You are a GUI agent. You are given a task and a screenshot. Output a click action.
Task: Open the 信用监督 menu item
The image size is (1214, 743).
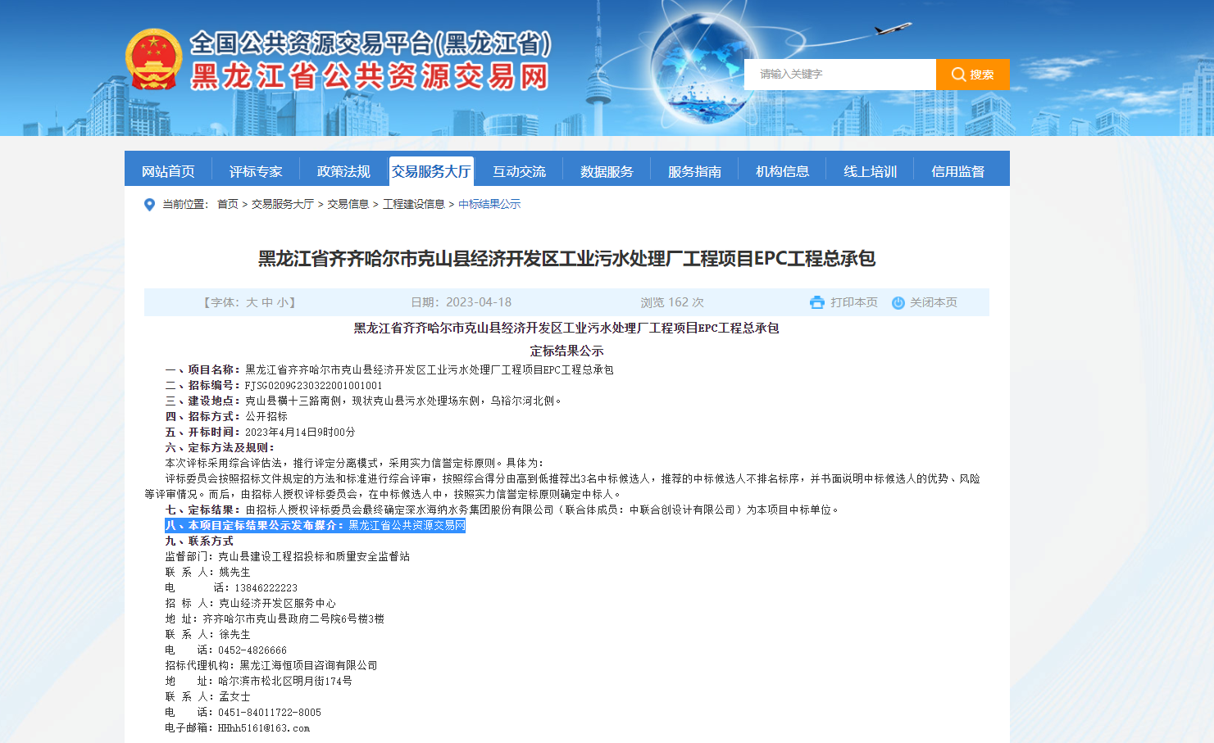[957, 170]
